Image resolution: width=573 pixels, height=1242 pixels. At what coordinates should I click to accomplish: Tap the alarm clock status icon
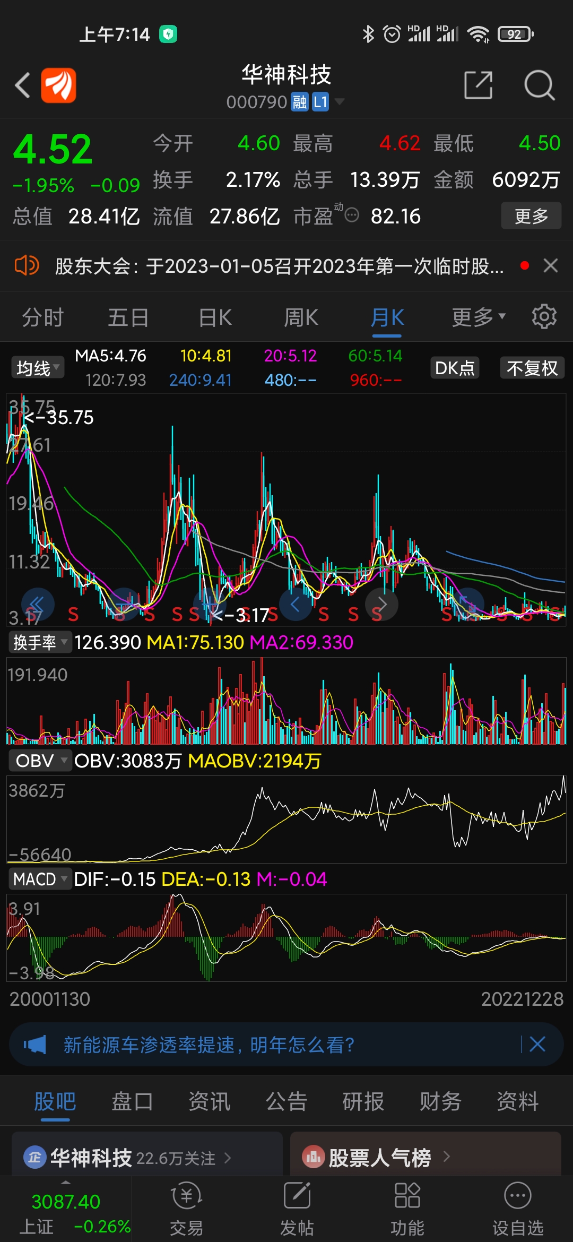tap(392, 34)
